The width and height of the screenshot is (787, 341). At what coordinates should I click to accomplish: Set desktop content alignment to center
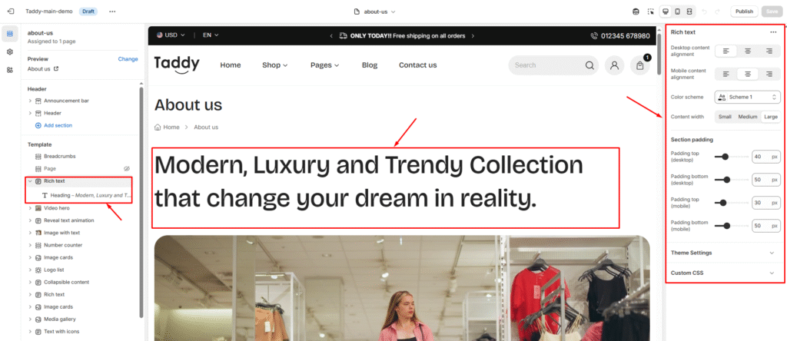pos(748,51)
